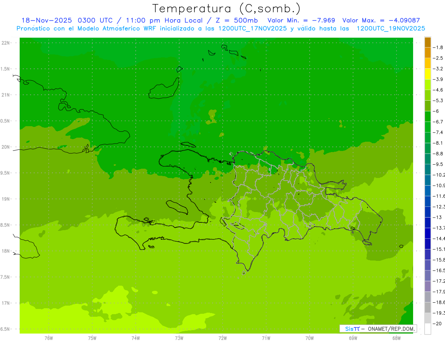Click the -8.1 value on the color scale

tap(438, 143)
